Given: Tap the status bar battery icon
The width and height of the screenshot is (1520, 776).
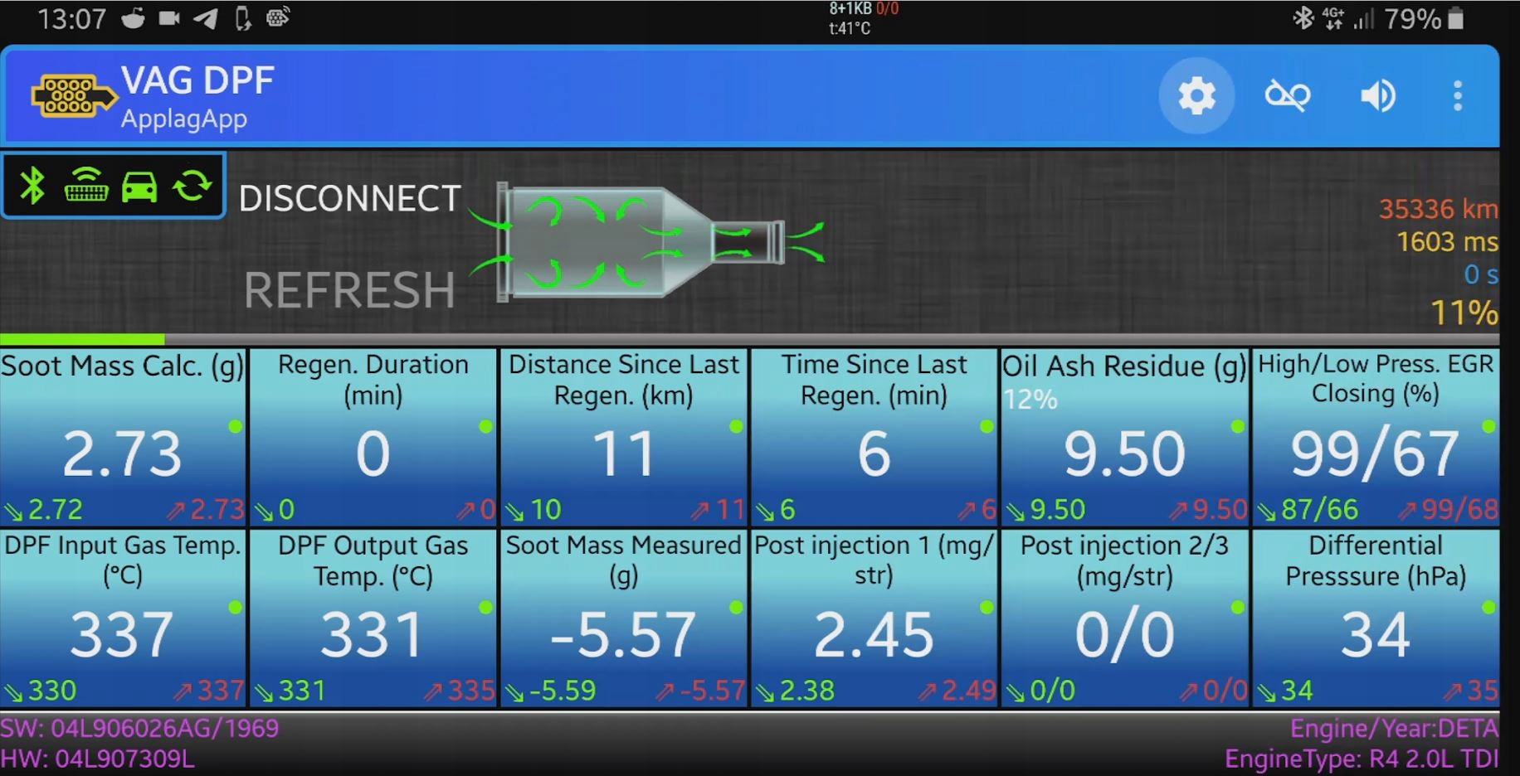Looking at the screenshot, I should click(1456, 18).
